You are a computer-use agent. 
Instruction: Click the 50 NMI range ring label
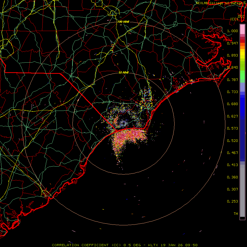coord(123,72)
